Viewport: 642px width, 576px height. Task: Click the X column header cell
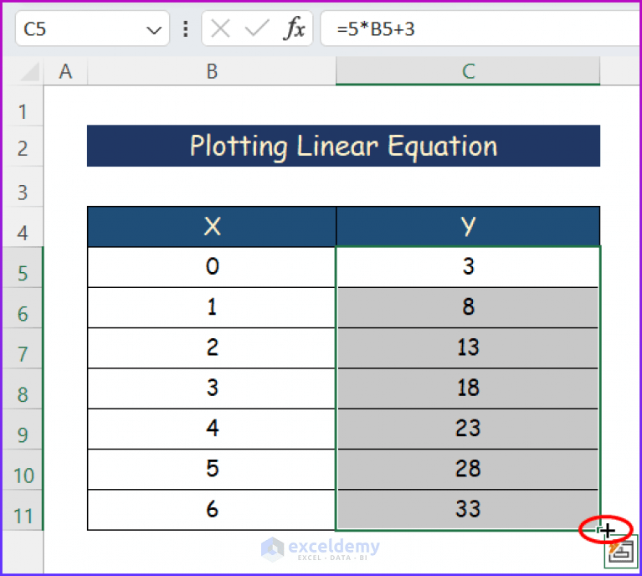[212, 227]
